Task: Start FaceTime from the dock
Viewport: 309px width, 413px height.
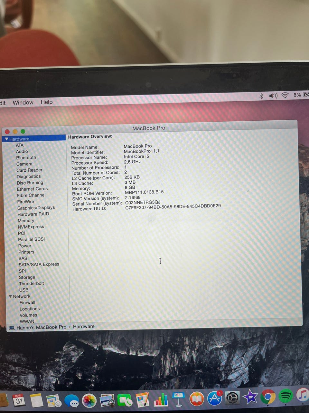Action: (x=125, y=400)
